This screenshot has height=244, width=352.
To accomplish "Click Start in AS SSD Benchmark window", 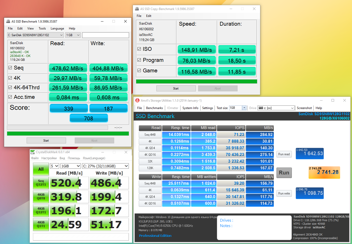I will tap(46, 141).
